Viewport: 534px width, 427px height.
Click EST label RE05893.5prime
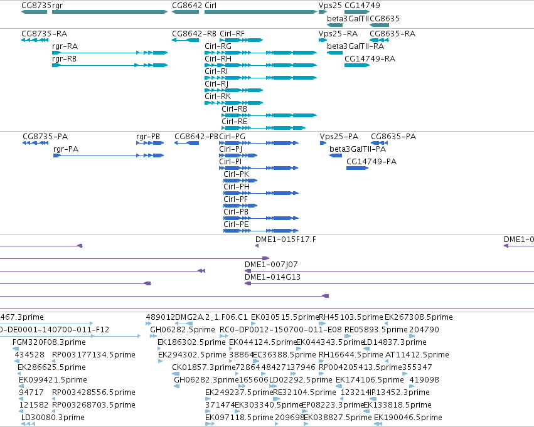(376, 330)
